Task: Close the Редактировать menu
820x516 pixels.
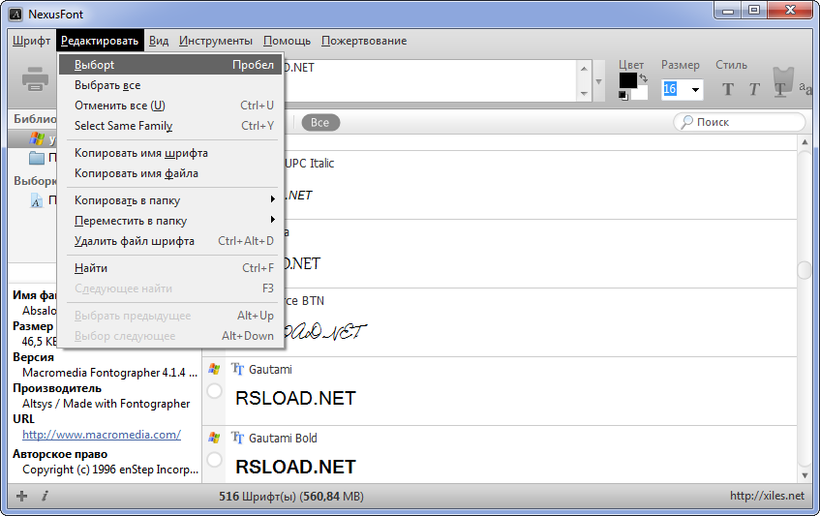Action: point(100,41)
